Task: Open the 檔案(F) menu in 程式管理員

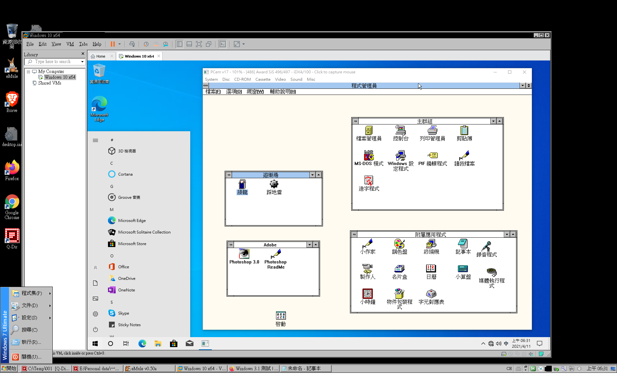Action: coord(213,92)
